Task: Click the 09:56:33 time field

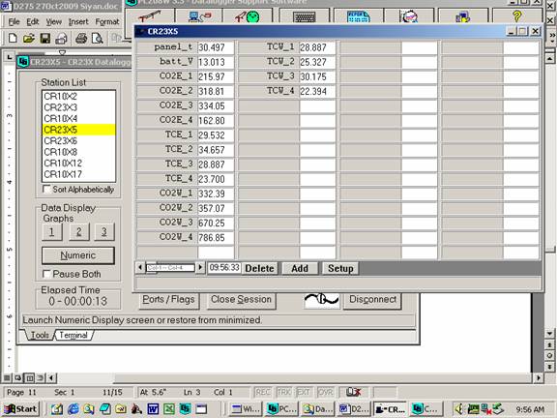Action: click(224, 267)
